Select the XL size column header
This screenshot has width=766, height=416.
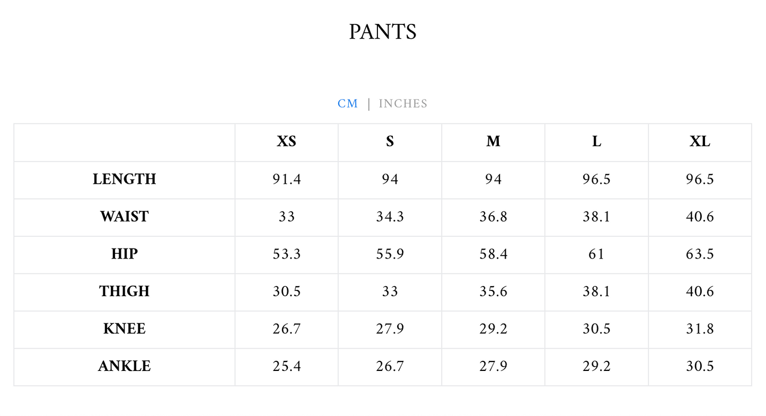tap(700, 142)
